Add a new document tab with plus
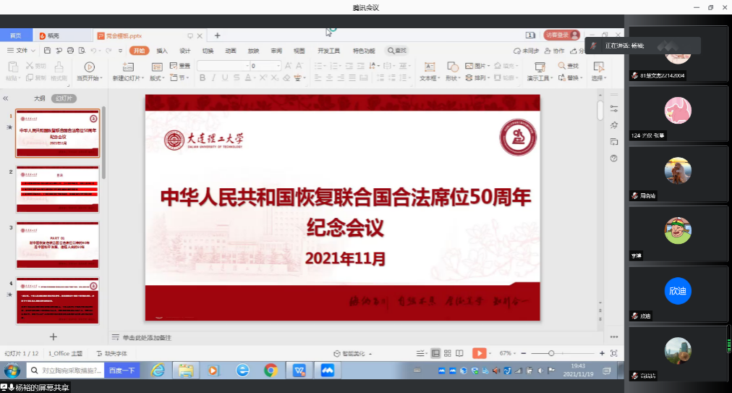 click(x=217, y=35)
